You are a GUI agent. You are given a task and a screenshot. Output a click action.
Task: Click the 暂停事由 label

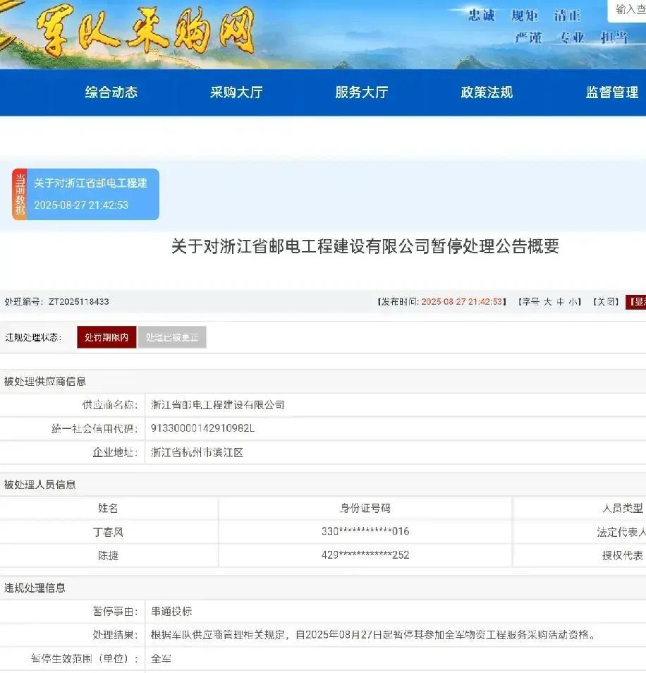tap(115, 611)
